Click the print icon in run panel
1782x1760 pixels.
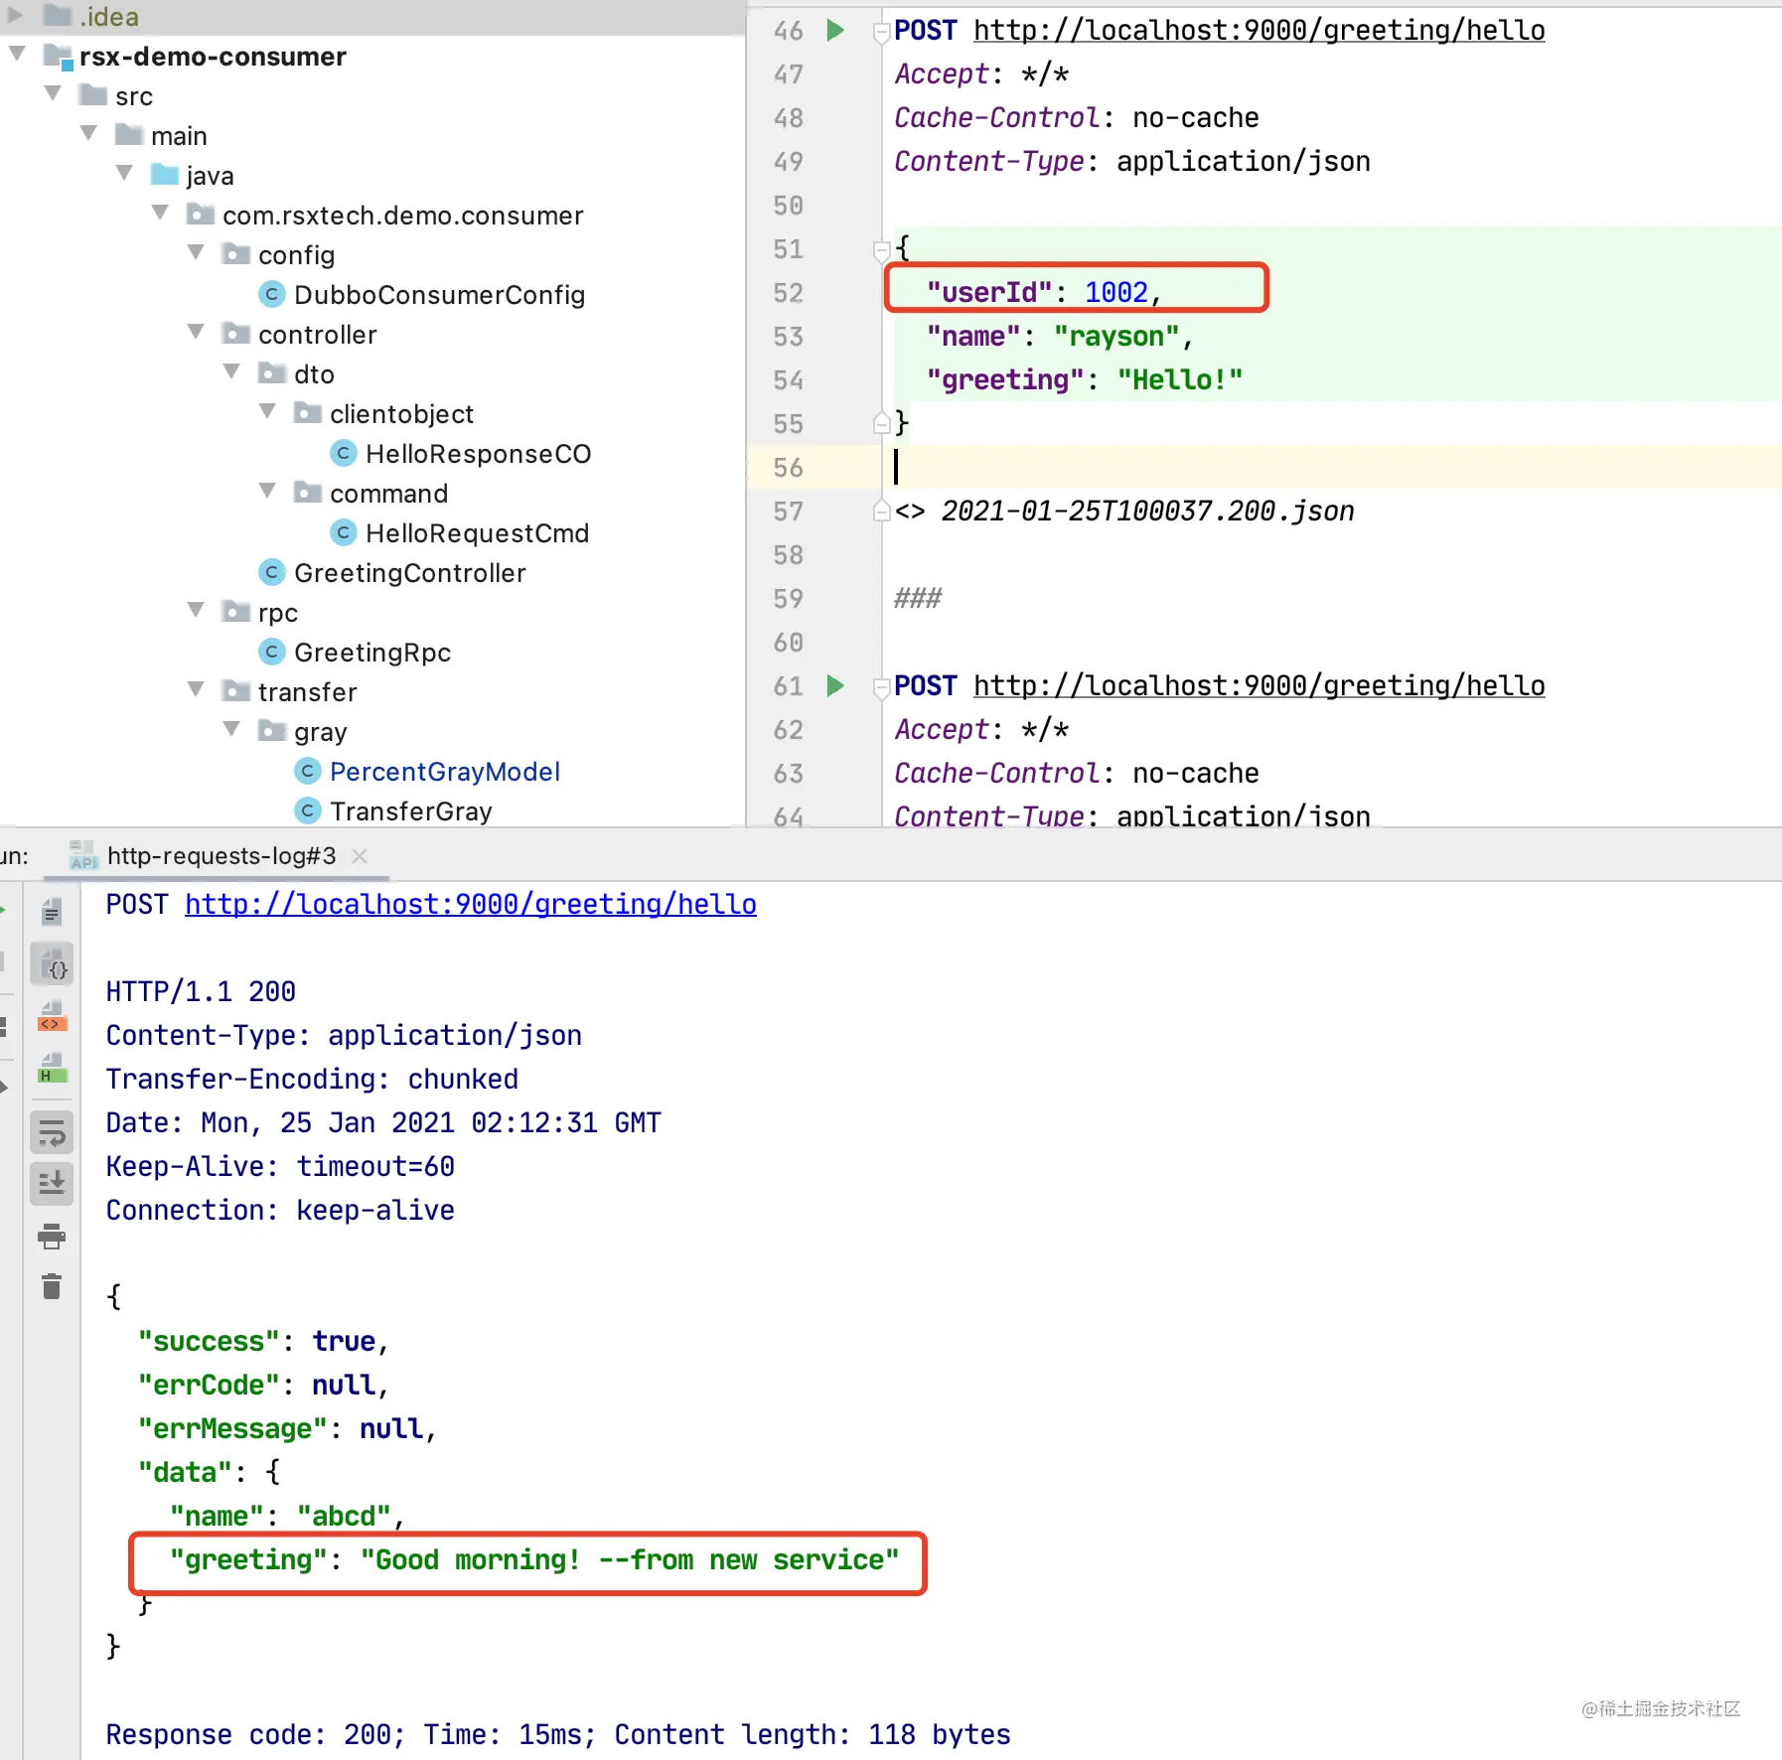[52, 1237]
